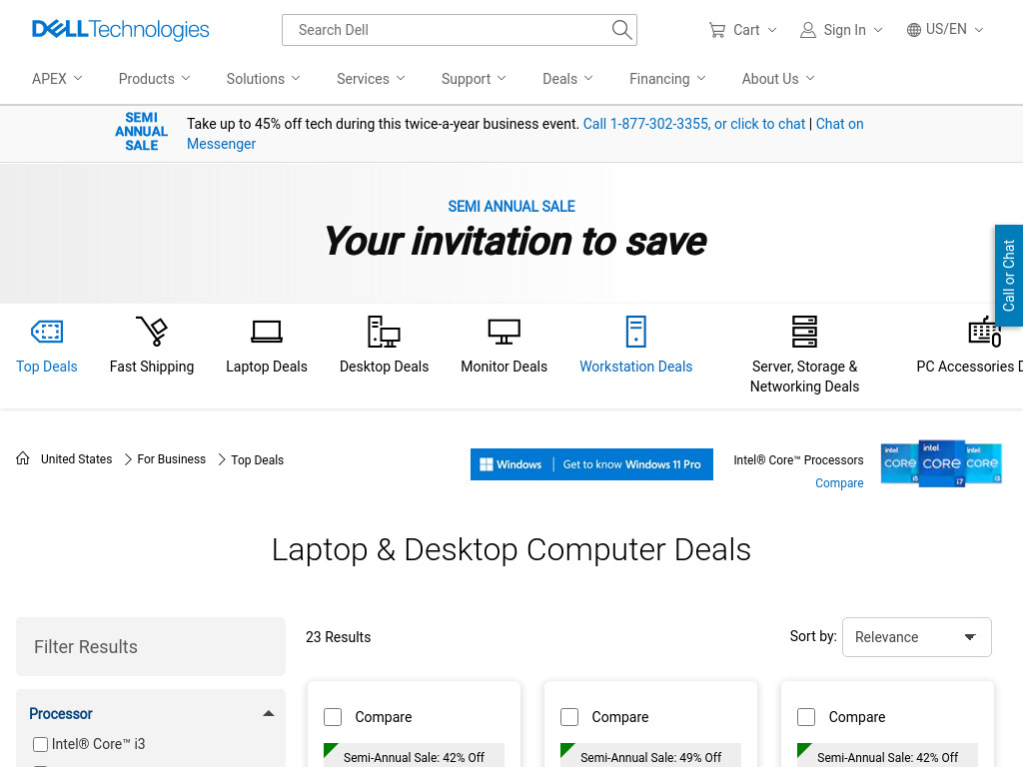Click the Dell Technologies logo
Image resolution: width=1023 pixels, height=767 pixels.
[121, 29]
